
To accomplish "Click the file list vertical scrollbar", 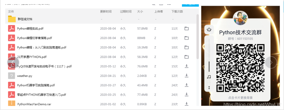I will 198,36.
